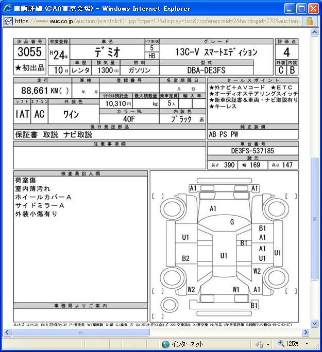The image size is (322, 352).
Task: Click the magnifier zoom icon in status bar
Action: point(281,344)
